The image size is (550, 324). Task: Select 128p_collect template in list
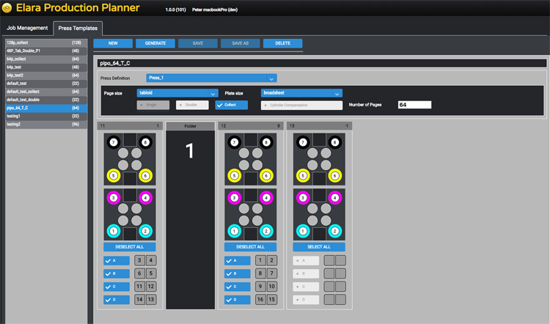point(46,43)
